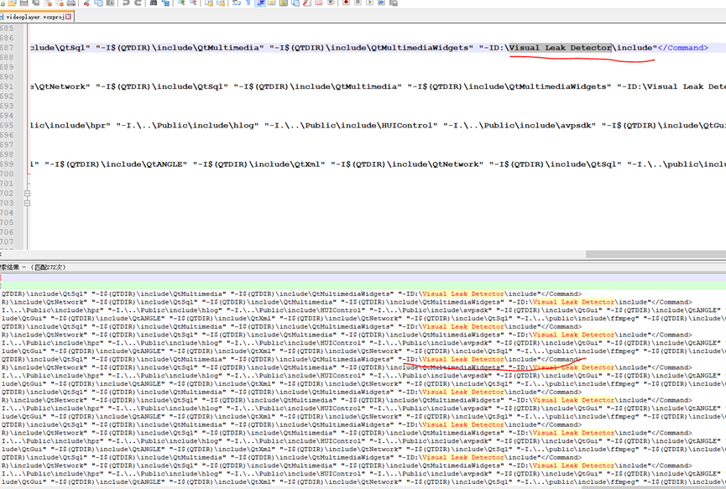This screenshot has width=726, height=489.
Task: Switch to the videoplayer.vcxproj tab
Action: pos(35,17)
